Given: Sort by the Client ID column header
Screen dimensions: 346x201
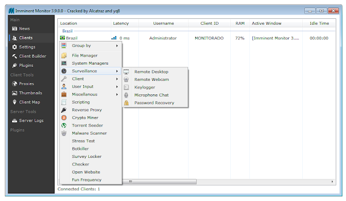Looking at the screenshot, I should click(209, 23).
